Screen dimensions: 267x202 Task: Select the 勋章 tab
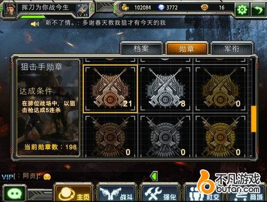[x=186, y=49]
